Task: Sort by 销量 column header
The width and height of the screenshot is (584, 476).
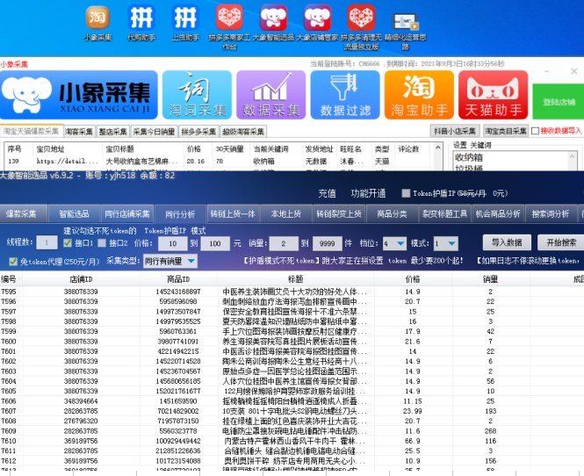Action: [491, 279]
